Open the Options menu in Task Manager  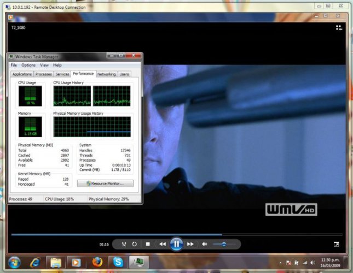pos(28,65)
